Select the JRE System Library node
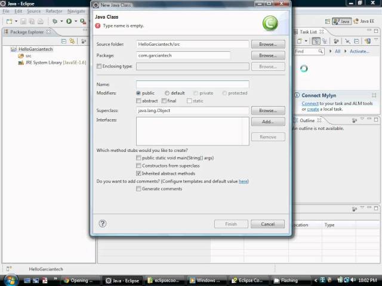The image size is (382, 286). coord(52,63)
